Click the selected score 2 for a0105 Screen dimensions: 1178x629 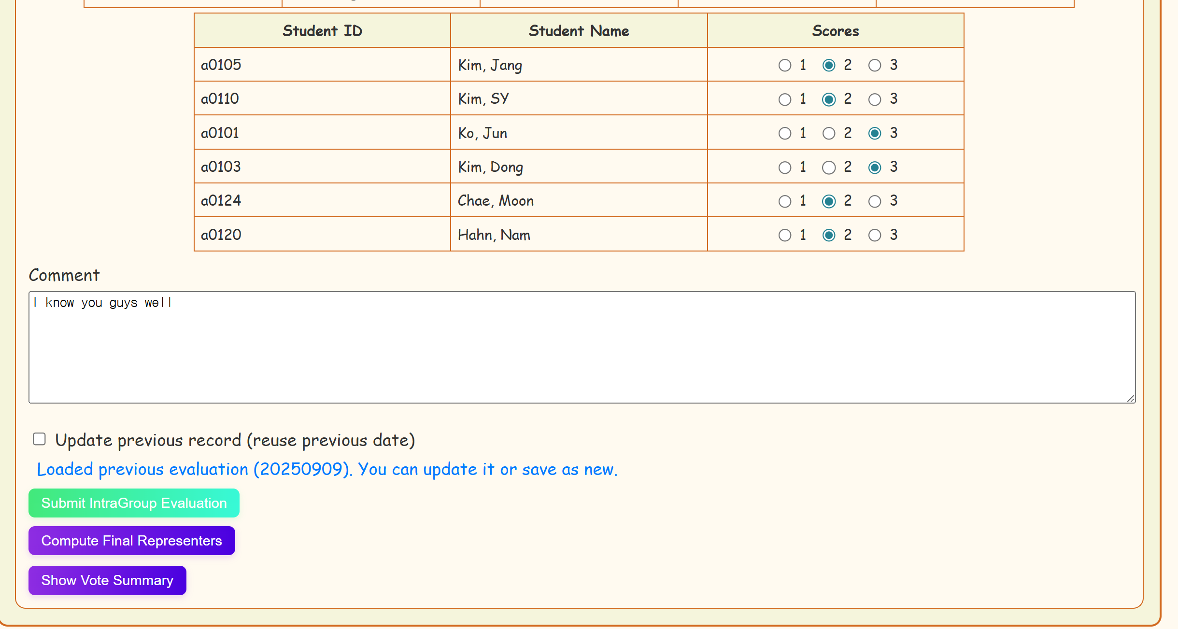(829, 65)
